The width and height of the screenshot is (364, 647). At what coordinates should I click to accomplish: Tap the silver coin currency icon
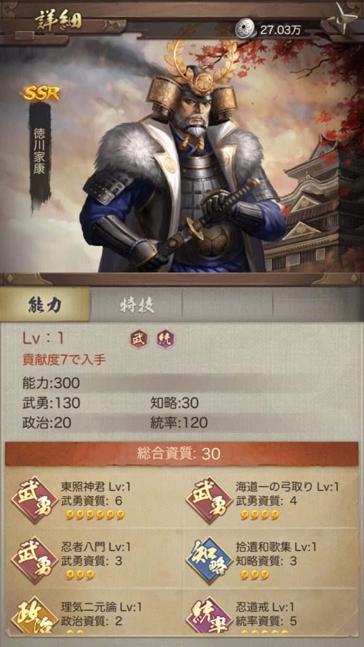point(246,30)
